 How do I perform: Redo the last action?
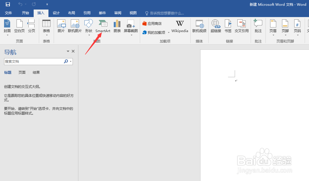pyautogui.click(x=34, y=4)
